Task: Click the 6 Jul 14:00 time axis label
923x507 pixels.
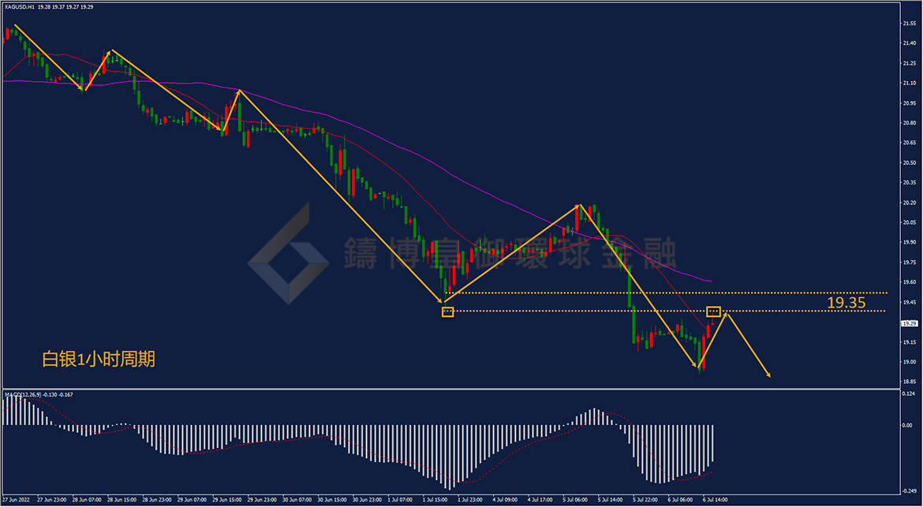Action: (716, 499)
